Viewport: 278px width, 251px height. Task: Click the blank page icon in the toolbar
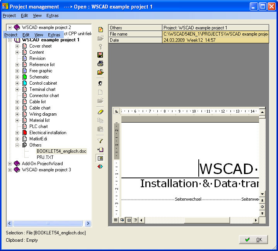click(x=100, y=92)
